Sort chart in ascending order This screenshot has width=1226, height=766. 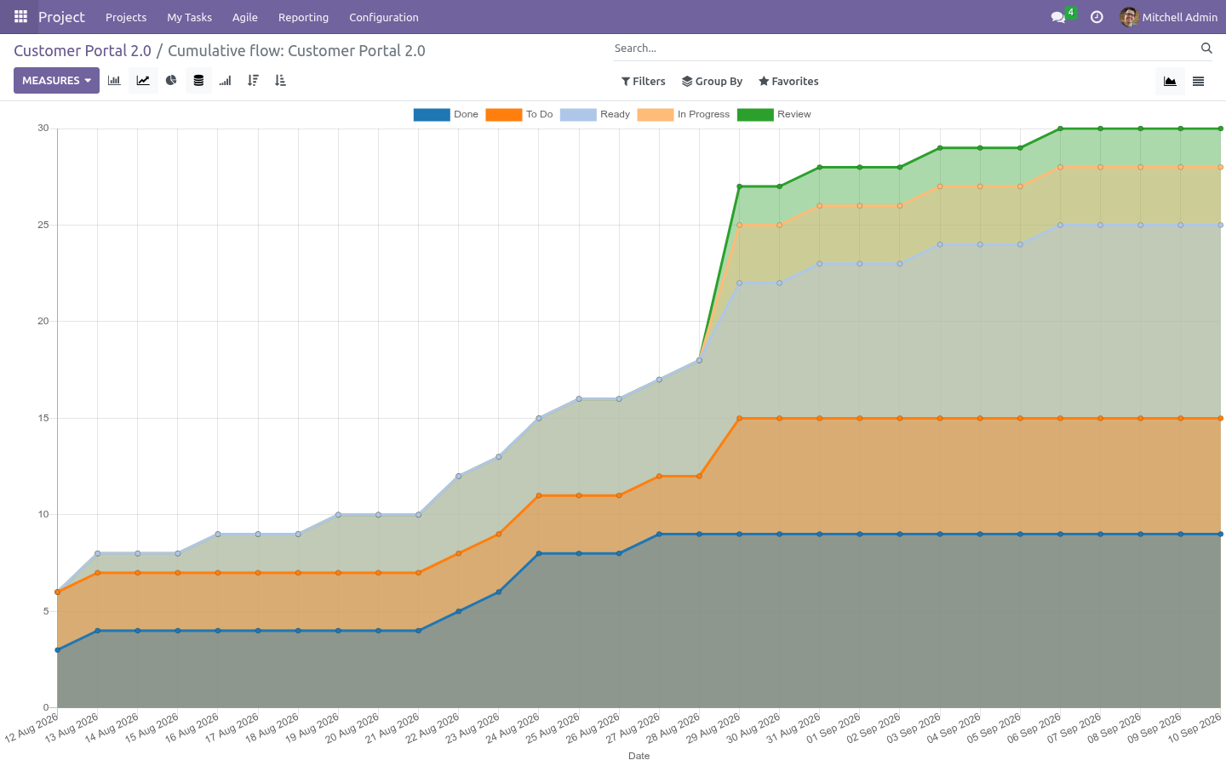click(x=280, y=81)
